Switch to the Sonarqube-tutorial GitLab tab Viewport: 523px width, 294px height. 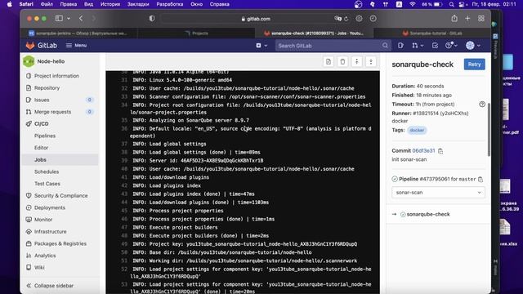point(432,33)
